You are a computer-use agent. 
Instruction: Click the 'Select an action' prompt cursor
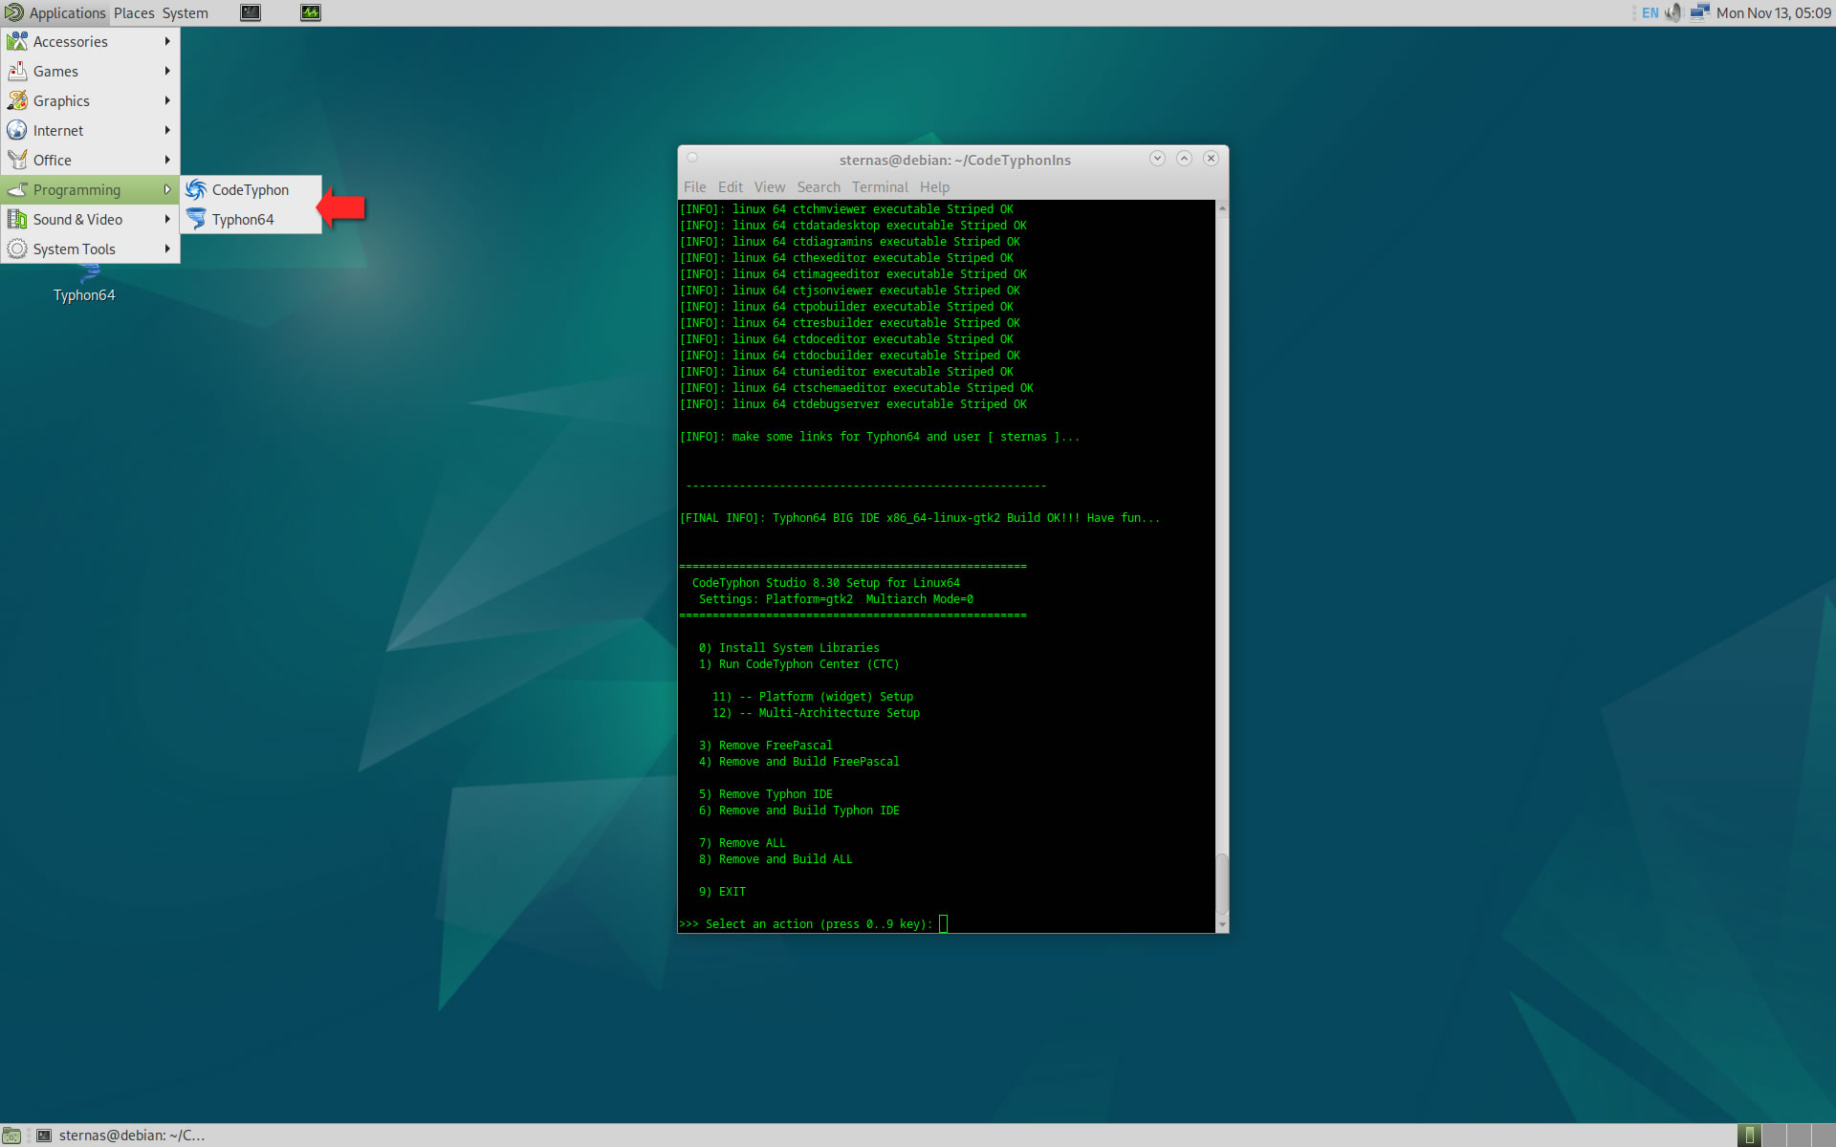[x=943, y=923]
